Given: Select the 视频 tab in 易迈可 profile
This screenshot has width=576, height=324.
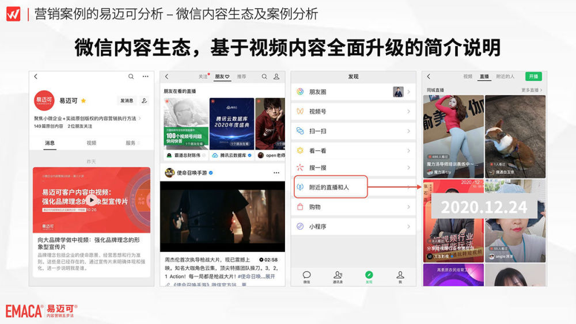Looking at the screenshot, I should pyautogui.click(x=92, y=143).
